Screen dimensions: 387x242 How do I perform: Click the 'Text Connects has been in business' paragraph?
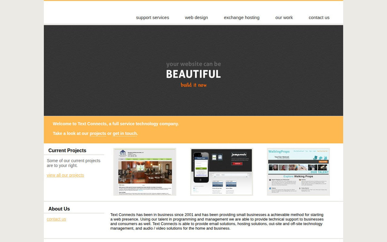(x=217, y=221)
